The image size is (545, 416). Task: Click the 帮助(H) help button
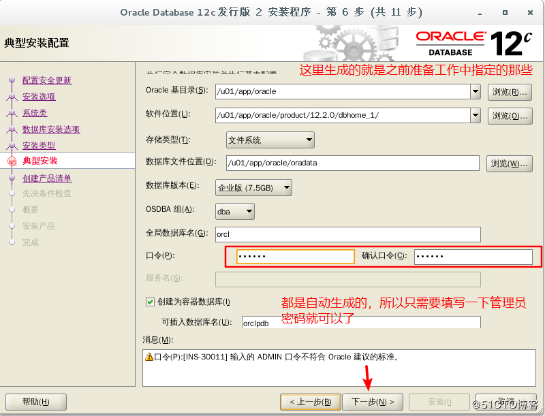(x=36, y=402)
